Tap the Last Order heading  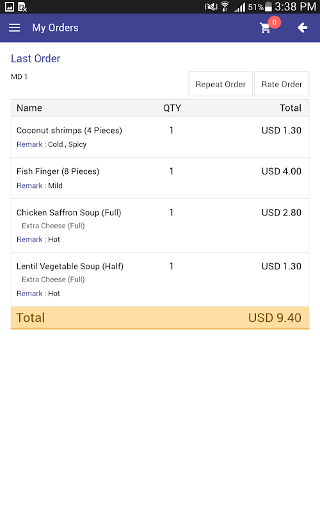pos(36,58)
